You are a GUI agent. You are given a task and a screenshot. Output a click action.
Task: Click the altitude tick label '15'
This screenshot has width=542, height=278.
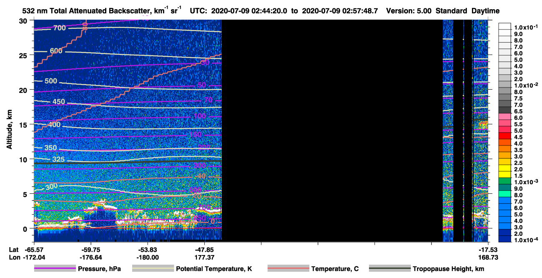[x=24, y=125]
